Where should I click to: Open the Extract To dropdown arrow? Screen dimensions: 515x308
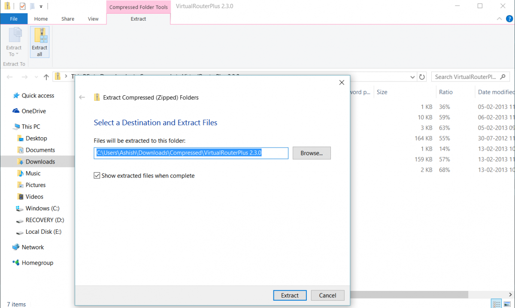click(17, 54)
